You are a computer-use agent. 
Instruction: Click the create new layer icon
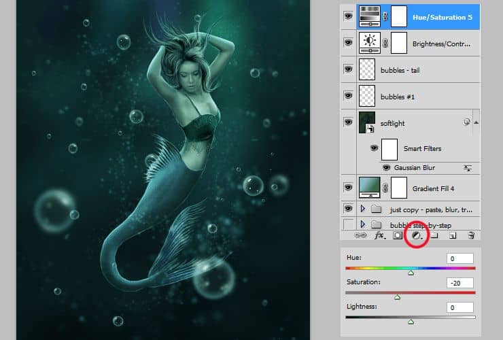[453, 236]
